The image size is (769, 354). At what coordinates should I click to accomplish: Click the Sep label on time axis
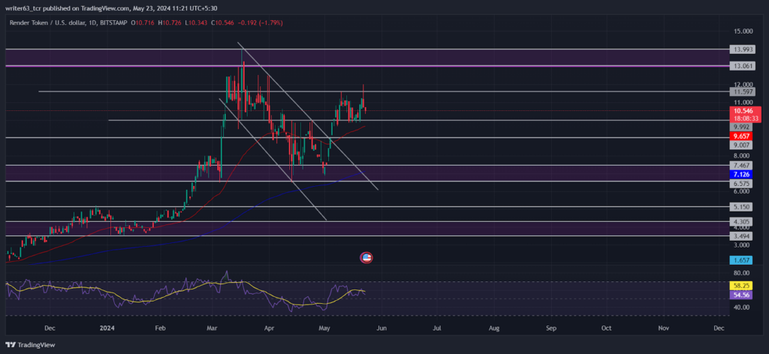550,328
